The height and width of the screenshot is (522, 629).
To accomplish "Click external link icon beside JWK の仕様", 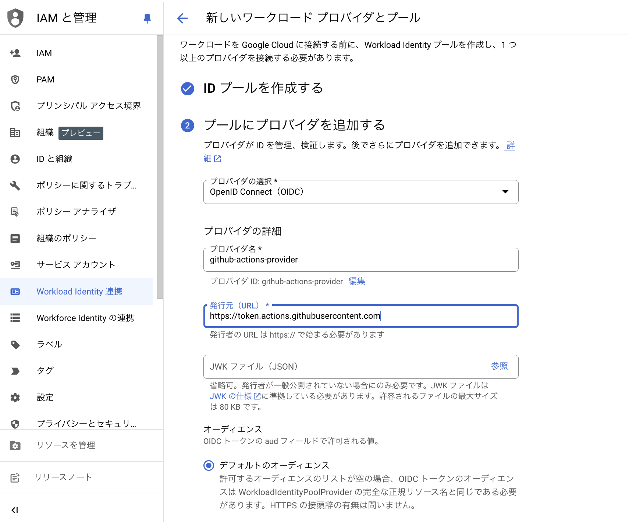I will pos(257,396).
